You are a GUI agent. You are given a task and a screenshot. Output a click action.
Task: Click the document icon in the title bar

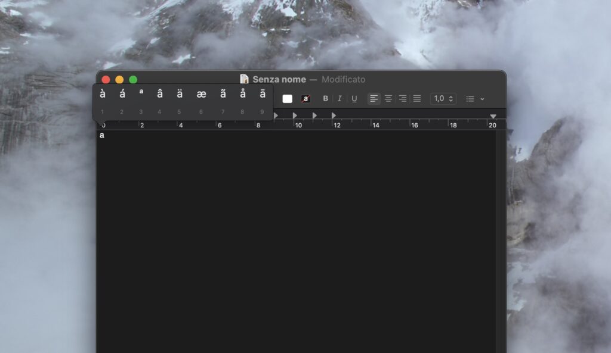[x=244, y=79]
